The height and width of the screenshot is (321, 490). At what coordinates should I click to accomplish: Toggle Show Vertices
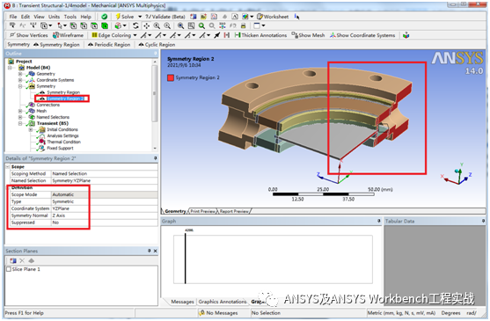click(x=29, y=35)
